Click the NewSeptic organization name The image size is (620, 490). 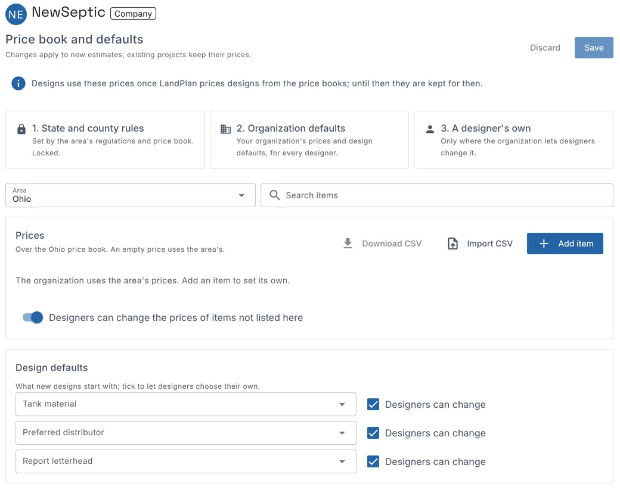(69, 13)
